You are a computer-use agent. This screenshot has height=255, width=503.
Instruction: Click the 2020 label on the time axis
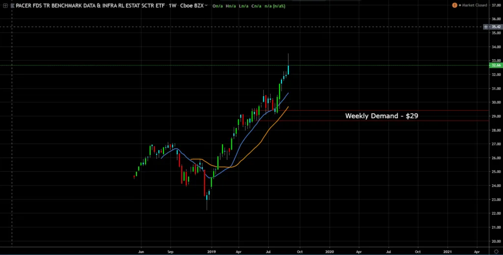click(330, 252)
